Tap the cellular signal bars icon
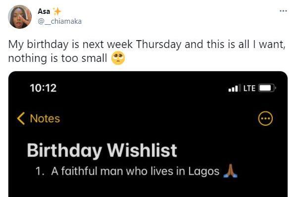The image size is (293, 197). [x=235, y=88]
